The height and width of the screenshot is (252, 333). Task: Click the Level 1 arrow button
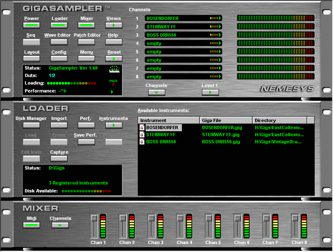210,92
